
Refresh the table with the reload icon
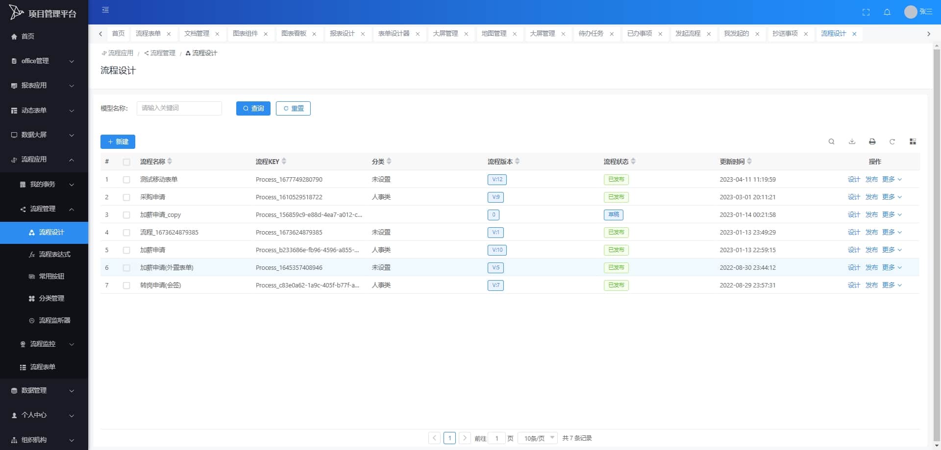pyautogui.click(x=892, y=142)
